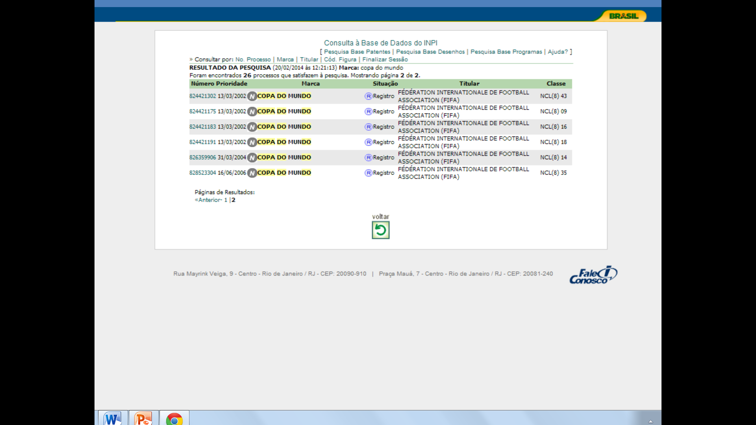The width and height of the screenshot is (756, 425).
Task: Click the N icon beside process 824421302
Action: pos(252,96)
